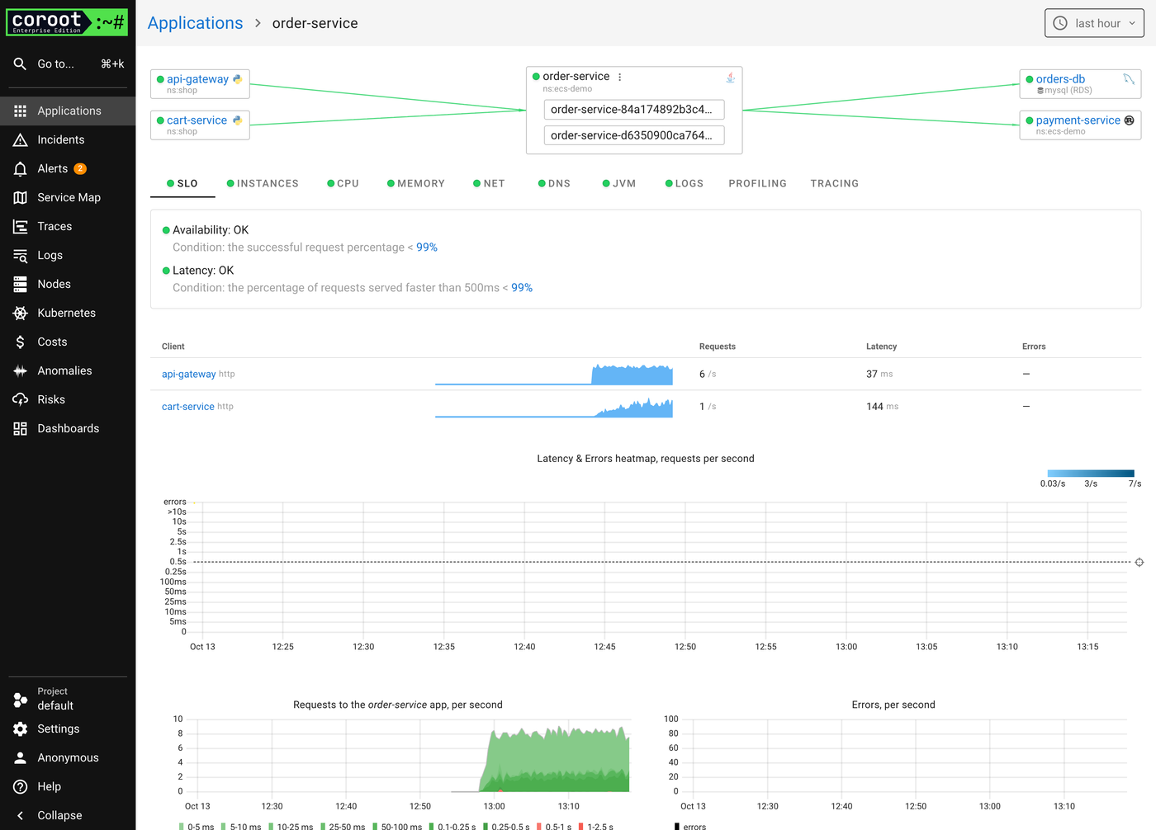1156x830 pixels.
Task: Switch to the TRACING tab
Action: pos(834,183)
